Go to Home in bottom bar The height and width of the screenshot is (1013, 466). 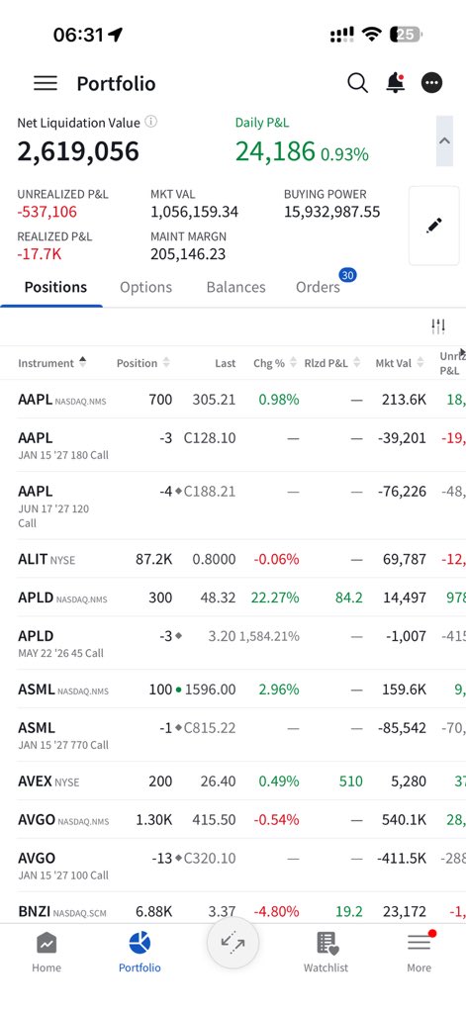point(47,952)
